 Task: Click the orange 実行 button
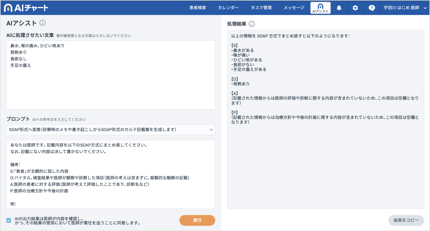tap(197, 220)
